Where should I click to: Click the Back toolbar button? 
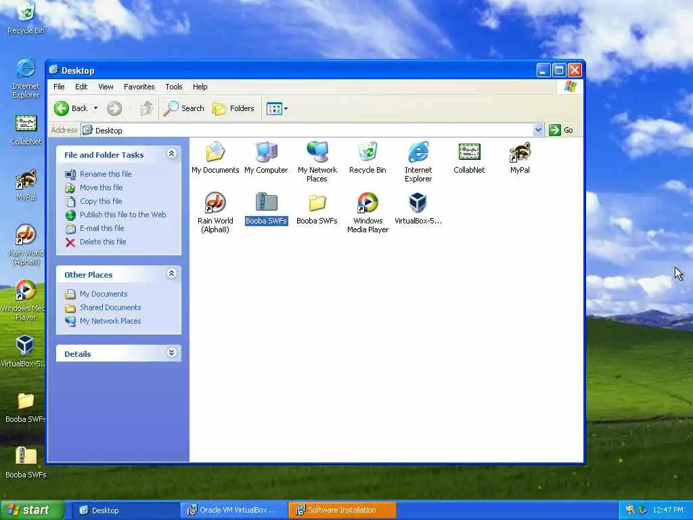(x=70, y=108)
